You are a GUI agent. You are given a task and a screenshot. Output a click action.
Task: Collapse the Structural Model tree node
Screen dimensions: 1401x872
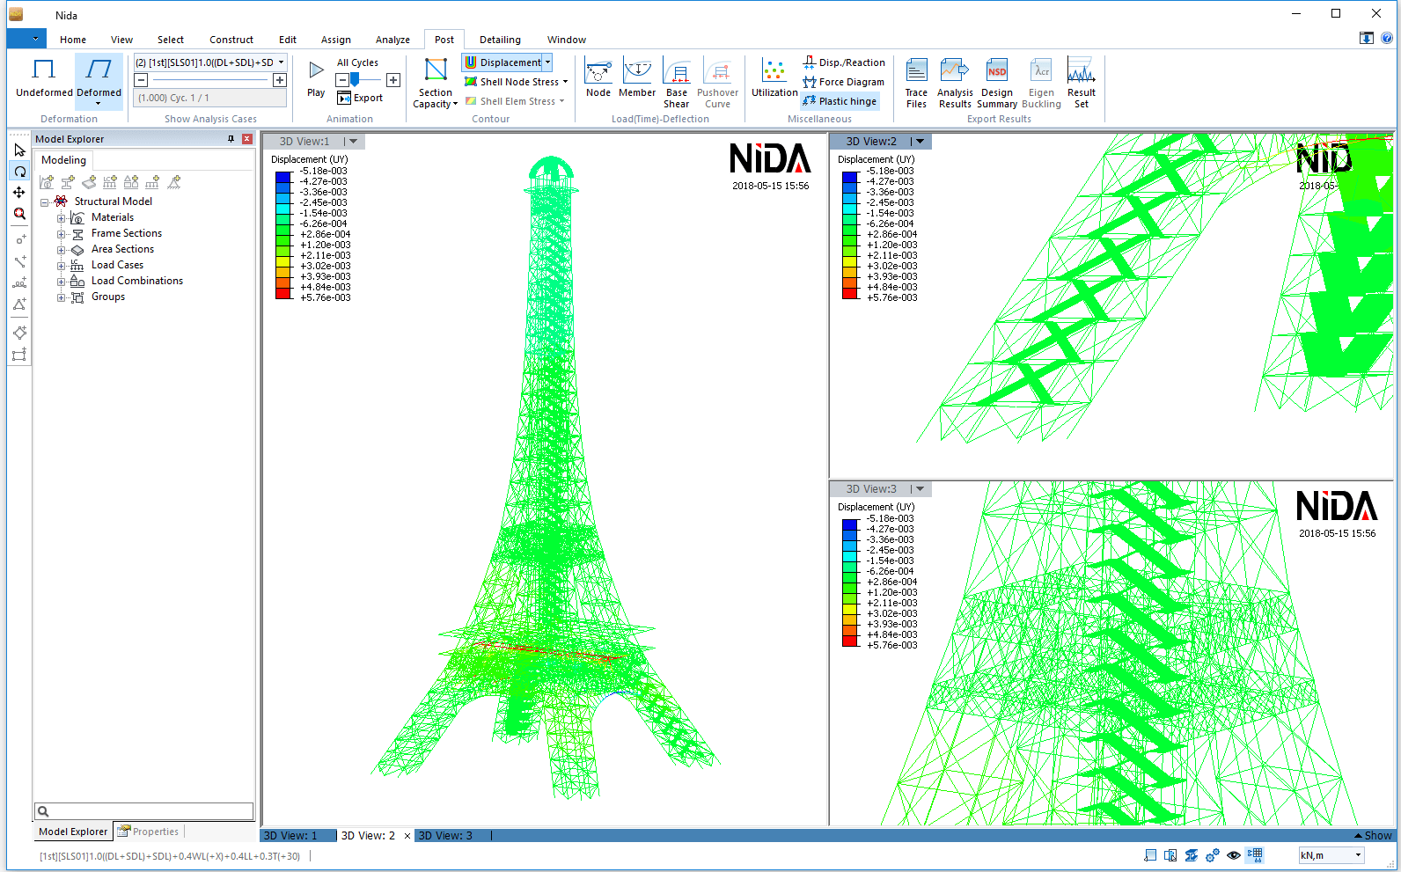tap(44, 202)
